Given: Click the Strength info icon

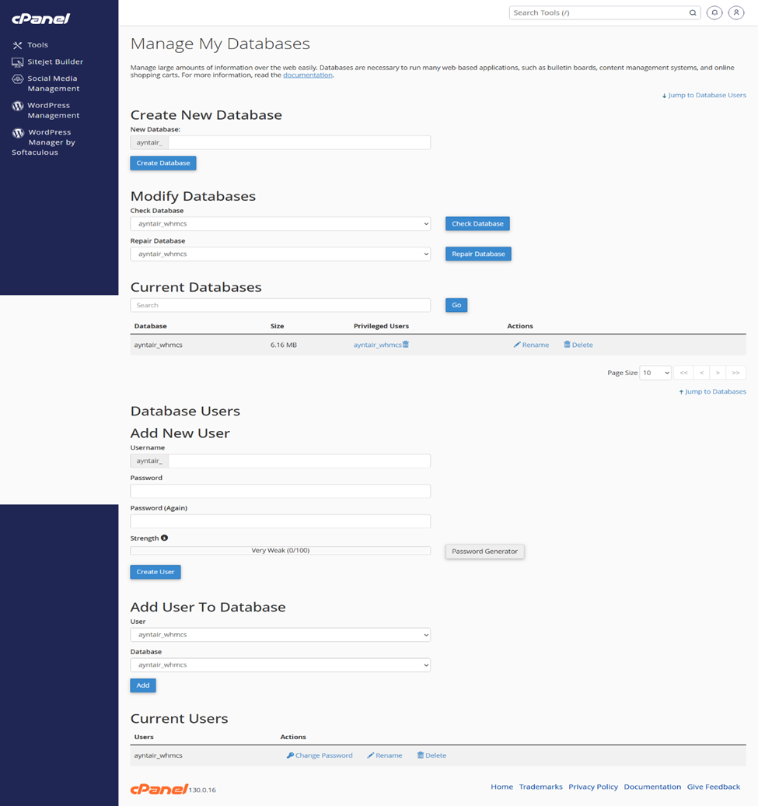Looking at the screenshot, I should pyautogui.click(x=164, y=538).
